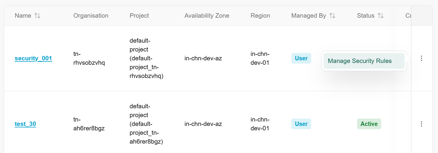The width and height of the screenshot is (438, 153).
Task: Click the in-chn-dev-az zone in test_30 row
Action: [x=203, y=124]
